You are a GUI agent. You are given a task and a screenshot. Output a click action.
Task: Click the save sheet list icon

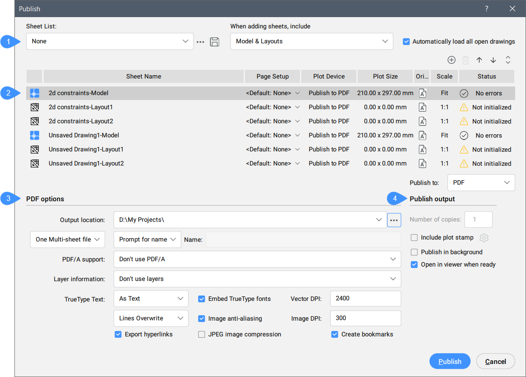click(x=215, y=42)
